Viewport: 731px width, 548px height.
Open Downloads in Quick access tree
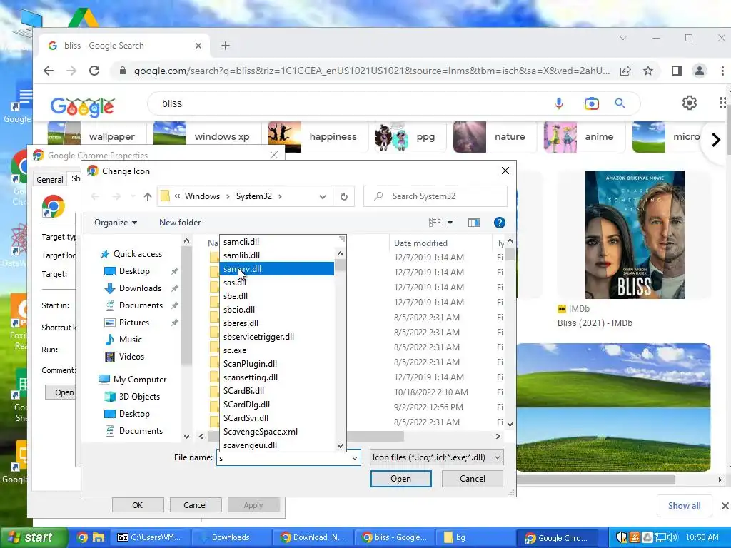[x=140, y=288]
